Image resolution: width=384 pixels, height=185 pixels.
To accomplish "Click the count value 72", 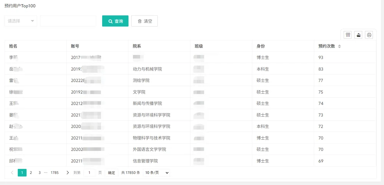I will tap(321, 127).
